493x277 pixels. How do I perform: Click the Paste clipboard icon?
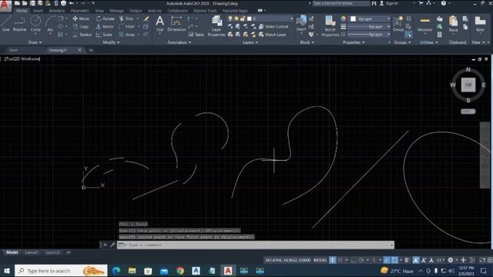coord(453,24)
